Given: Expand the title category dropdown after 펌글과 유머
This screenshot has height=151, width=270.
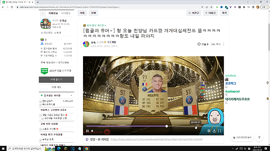Looking at the screenshot, I should click(x=111, y=31).
